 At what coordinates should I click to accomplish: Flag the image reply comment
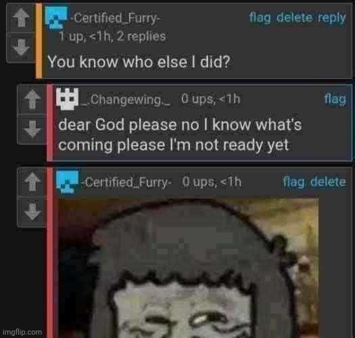pos(293,182)
